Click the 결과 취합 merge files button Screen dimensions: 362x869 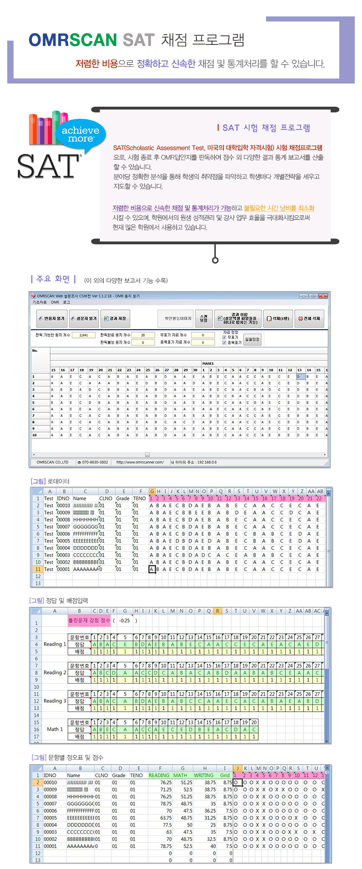[238, 319]
